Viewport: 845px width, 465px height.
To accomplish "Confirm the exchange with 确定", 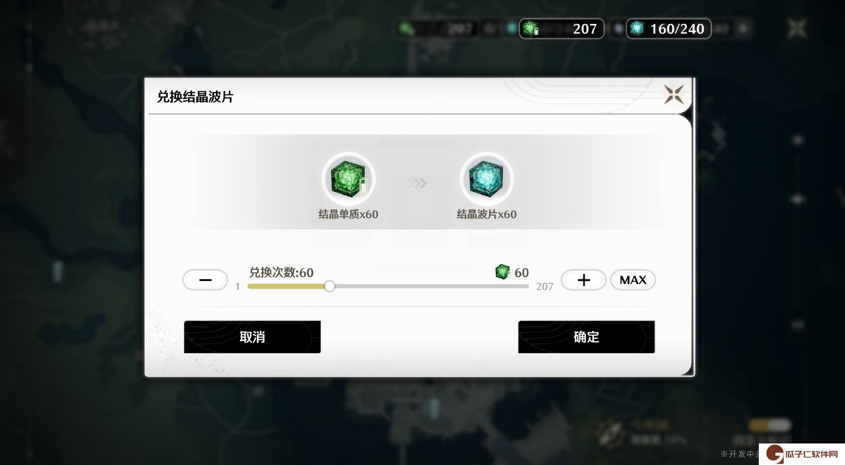I will point(586,337).
